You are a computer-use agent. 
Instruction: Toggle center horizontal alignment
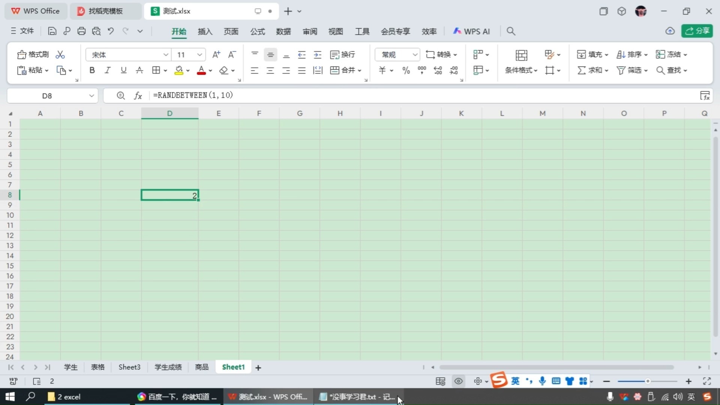coord(270,70)
